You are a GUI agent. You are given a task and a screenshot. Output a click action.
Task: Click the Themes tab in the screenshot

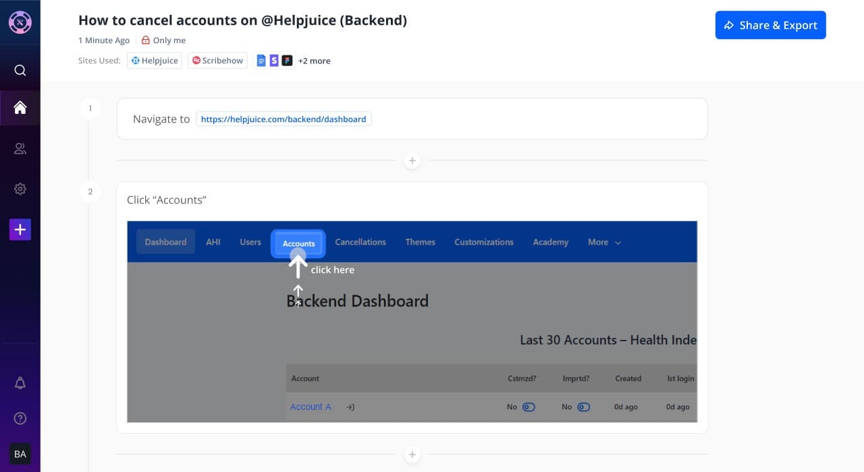coord(421,242)
